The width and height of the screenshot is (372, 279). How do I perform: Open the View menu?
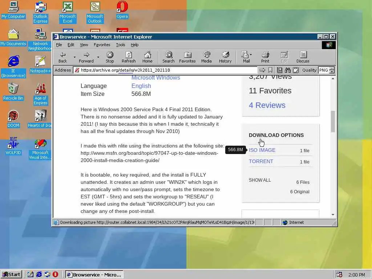point(84,45)
